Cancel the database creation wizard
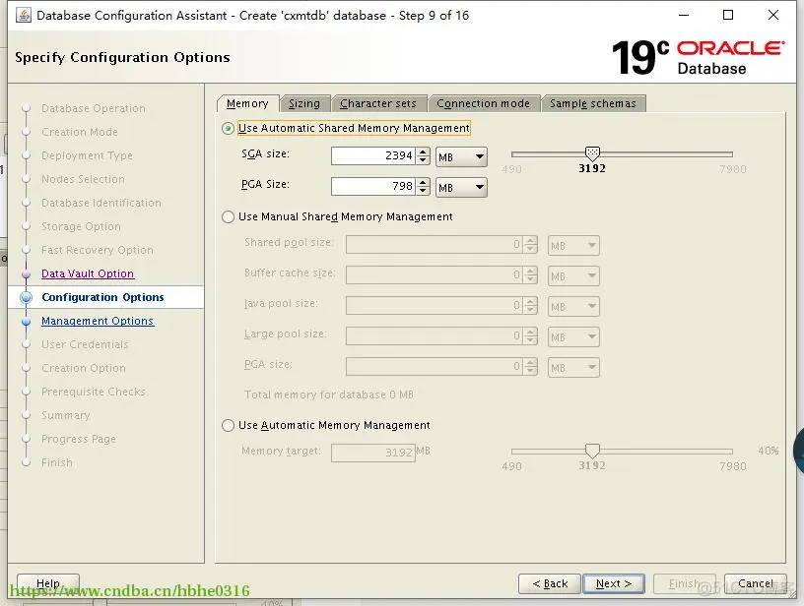 pyautogui.click(x=756, y=583)
